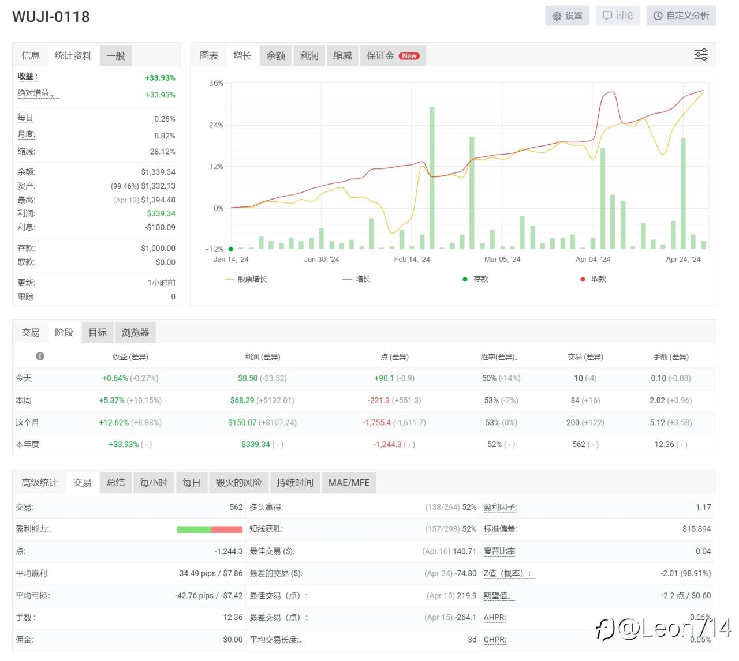Switch to the 阶段 periods tab

click(x=64, y=332)
